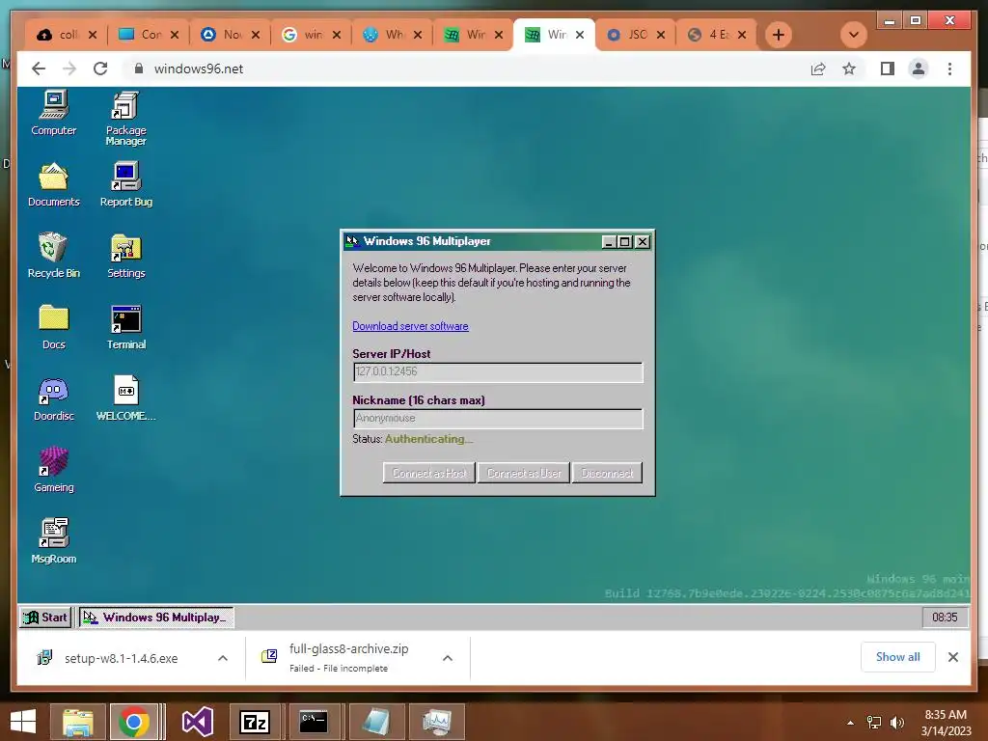
Task: Go back in Chrome browser
Action: coord(39,69)
